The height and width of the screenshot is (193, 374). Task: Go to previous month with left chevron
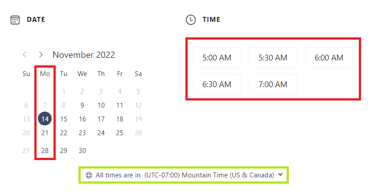(25, 55)
